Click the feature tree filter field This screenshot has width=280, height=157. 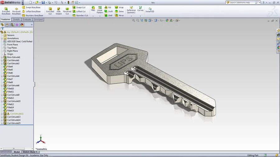click(17, 28)
